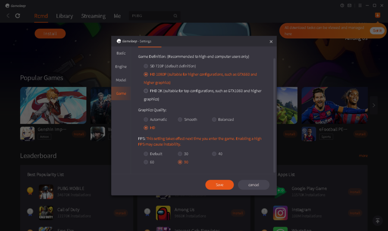Screen dimensions: 388x231
Task: Save the game settings
Action: click(219, 185)
